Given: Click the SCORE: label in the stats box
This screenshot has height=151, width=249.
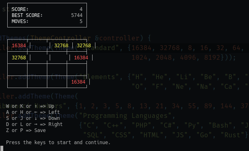Looking at the screenshot, I should tap(20, 9).
